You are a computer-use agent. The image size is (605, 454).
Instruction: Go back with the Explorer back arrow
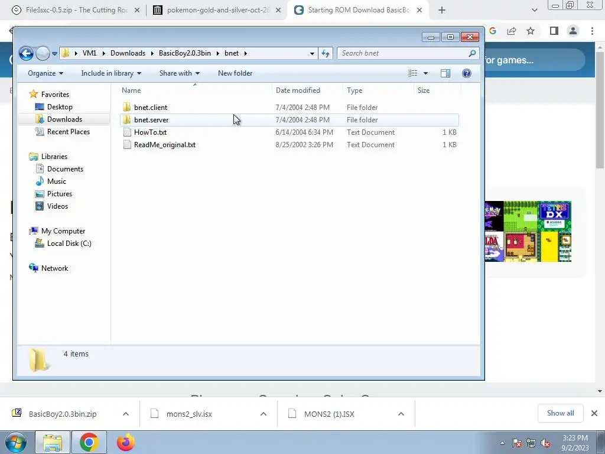click(x=26, y=53)
